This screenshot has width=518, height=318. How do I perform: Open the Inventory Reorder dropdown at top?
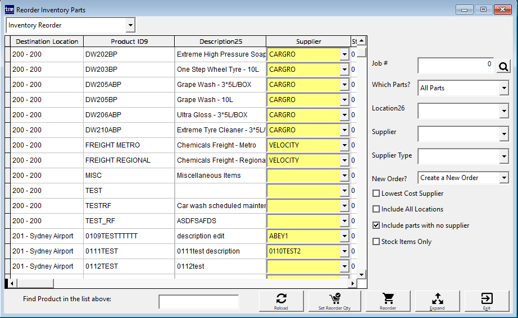pyautogui.click(x=130, y=25)
